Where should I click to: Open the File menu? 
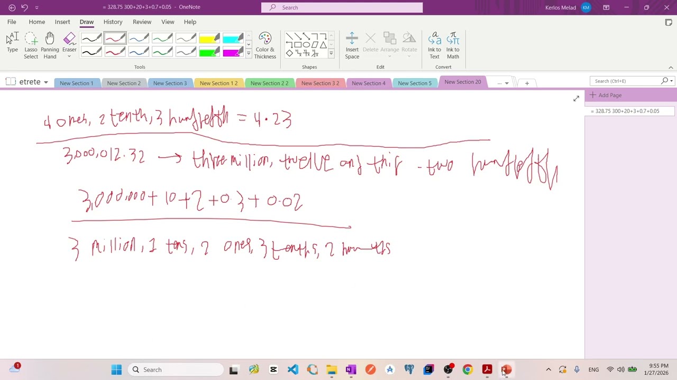[12, 22]
